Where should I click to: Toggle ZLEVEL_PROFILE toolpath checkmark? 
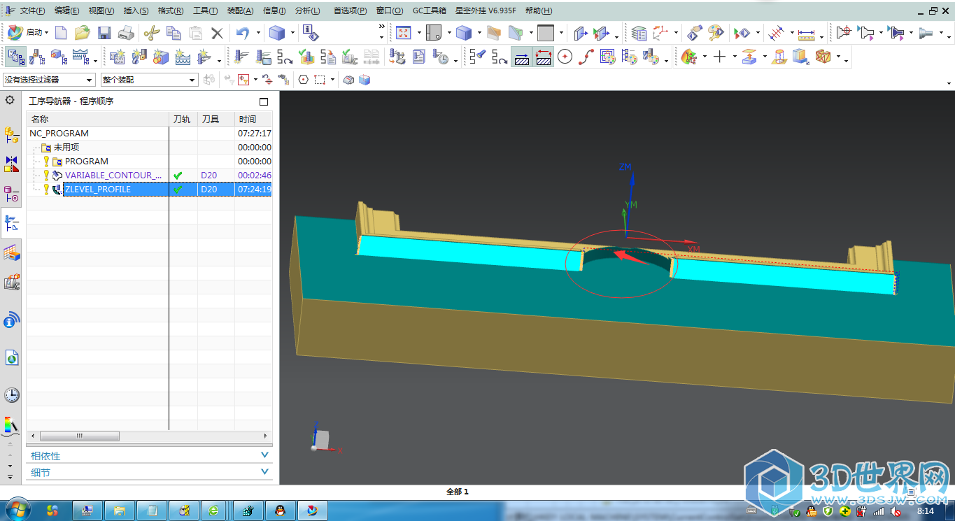(178, 190)
